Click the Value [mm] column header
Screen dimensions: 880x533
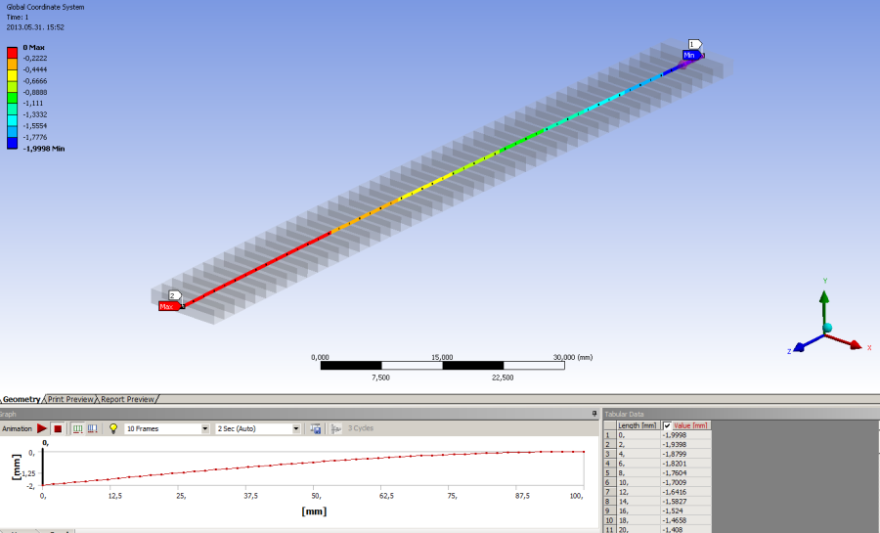[690, 425]
